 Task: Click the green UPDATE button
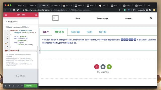point(29,86)
